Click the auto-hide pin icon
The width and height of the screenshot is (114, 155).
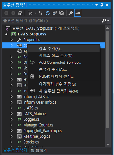(x=102, y=5)
